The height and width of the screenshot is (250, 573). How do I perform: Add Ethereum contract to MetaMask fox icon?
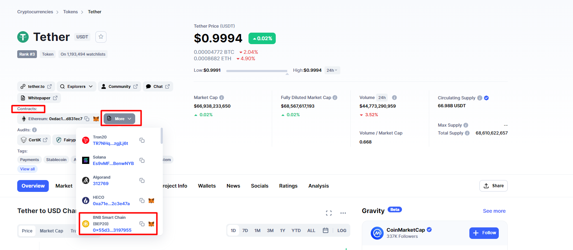coord(96,119)
